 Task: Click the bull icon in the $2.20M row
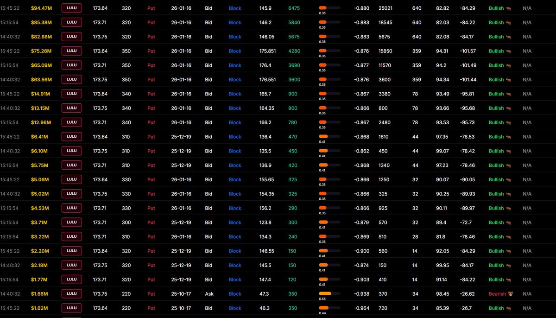(x=508, y=251)
